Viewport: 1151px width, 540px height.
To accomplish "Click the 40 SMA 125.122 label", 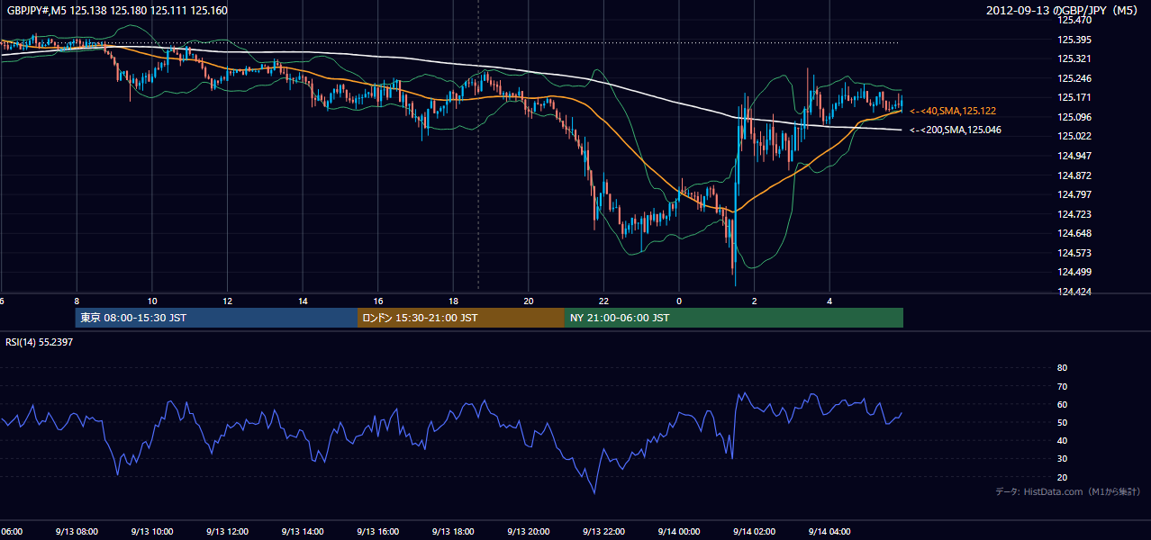I will [952, 111].
